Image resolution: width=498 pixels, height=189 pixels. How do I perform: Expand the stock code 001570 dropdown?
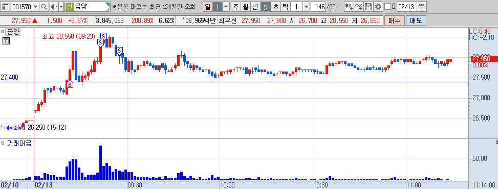pyautogui.click(x=35, y=6)
